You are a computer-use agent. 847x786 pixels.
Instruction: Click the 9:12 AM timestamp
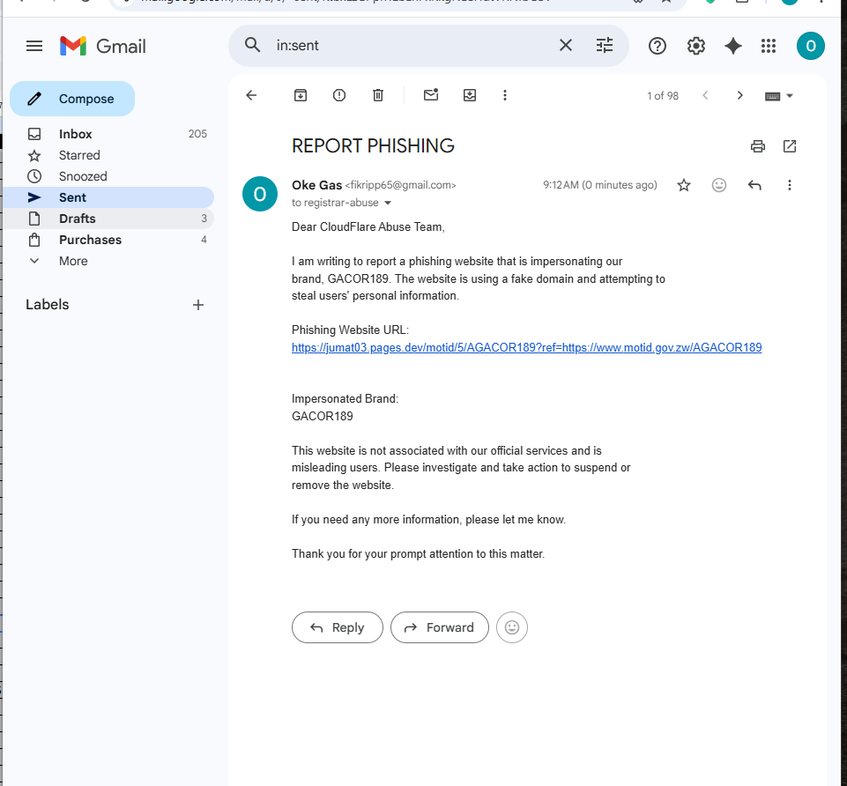(x=599, y=185)
